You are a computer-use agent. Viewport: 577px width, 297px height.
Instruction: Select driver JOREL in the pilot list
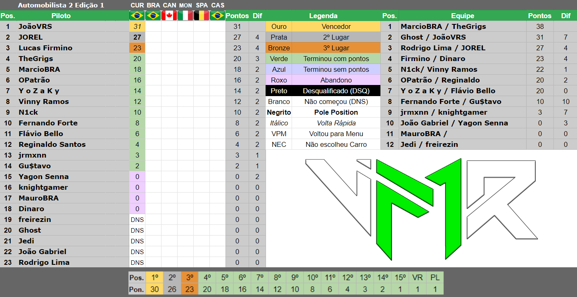point(31,37)
